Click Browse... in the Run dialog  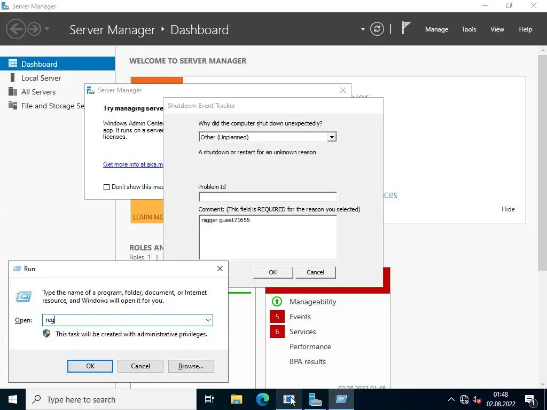(x=191, y=366)
